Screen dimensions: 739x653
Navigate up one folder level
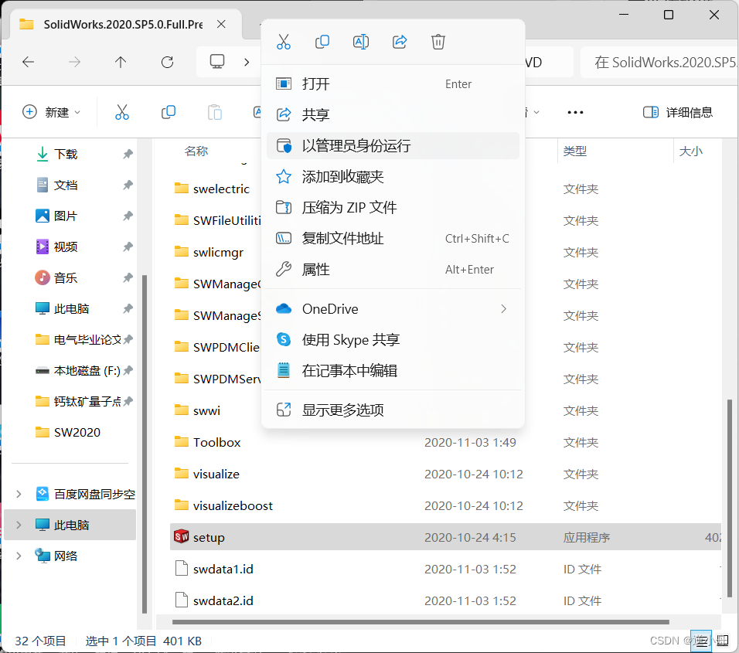point(121,62)
